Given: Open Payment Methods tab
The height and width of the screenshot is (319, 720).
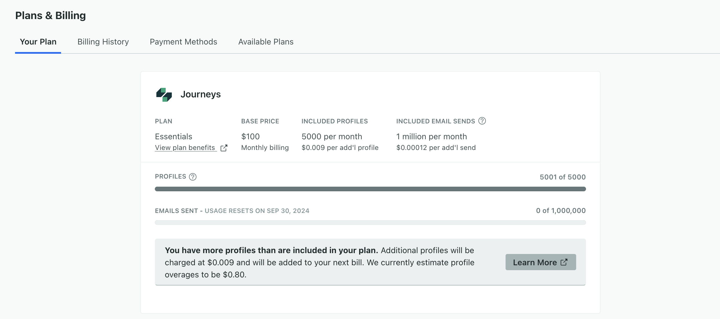Looking at the screenshot, I should 183,41.
